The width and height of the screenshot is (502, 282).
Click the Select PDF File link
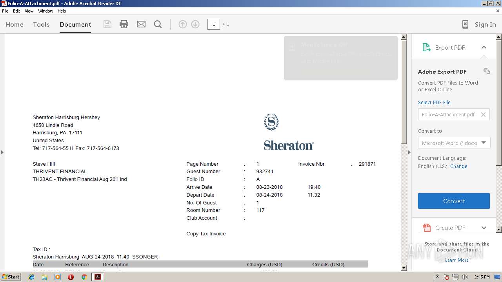pos(434,102)
